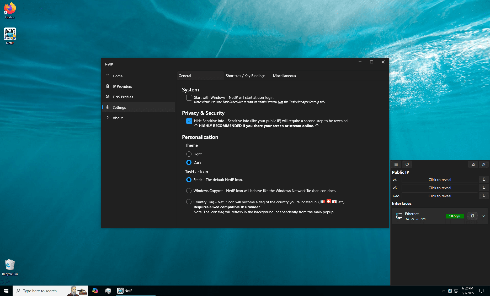The image size is (490, 296).
Task: Choose the Country Flag taskbar icon option
Action: pyautogui.click(x=189, y=202)
